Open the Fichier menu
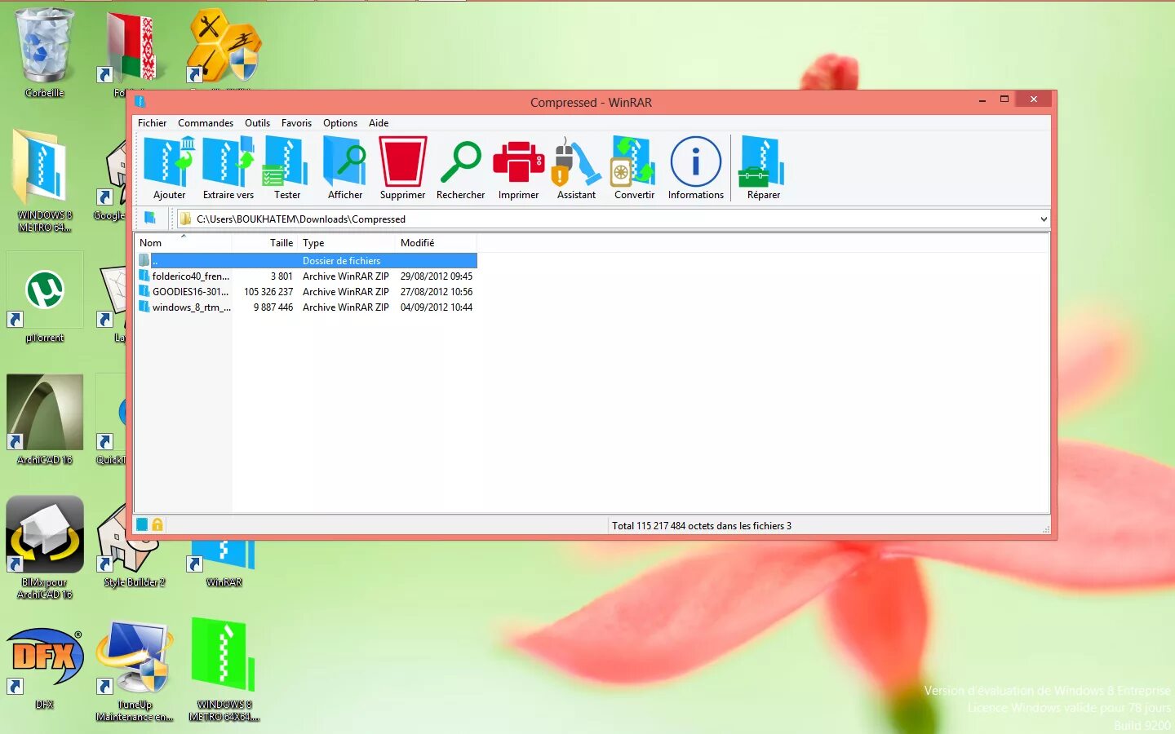 click(x=152, y=123)
